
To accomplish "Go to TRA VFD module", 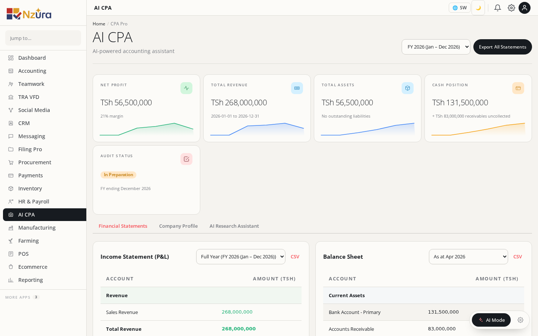I will (x=44, y=97).
